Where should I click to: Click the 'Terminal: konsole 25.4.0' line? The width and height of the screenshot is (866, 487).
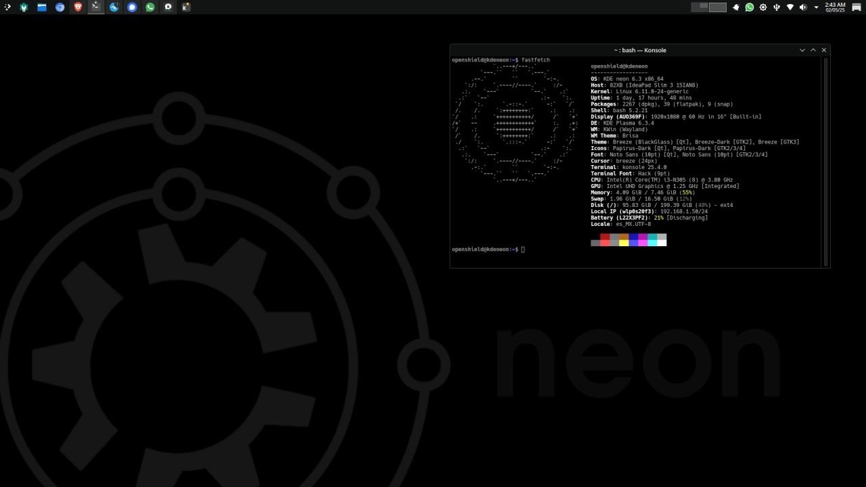pos(629,167)
